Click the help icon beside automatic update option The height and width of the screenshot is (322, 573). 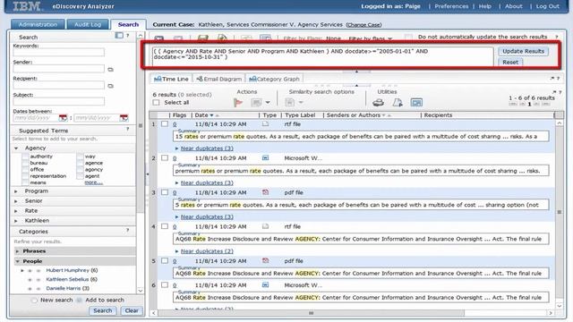(557, 37)
